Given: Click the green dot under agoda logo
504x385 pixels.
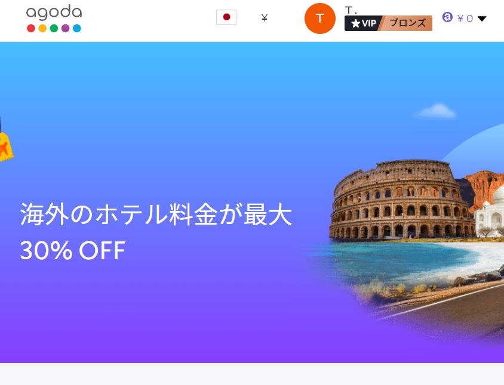Looking at the screenshot, I should [54, 28].
